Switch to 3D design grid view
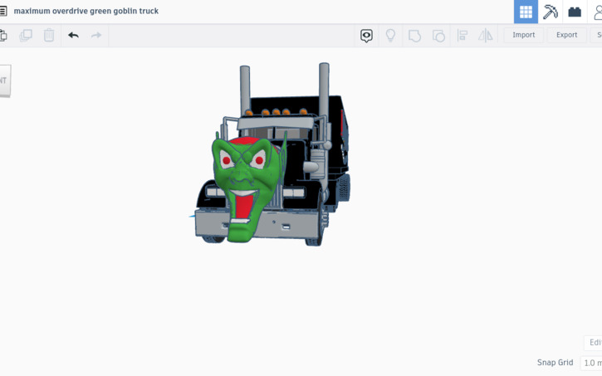Screen dimensions: 602x376 click(x=526, y=12)
